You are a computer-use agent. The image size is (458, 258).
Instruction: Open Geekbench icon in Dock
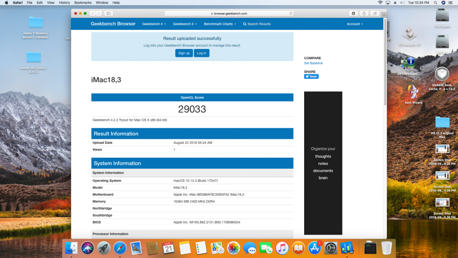[x=347, y=248]
